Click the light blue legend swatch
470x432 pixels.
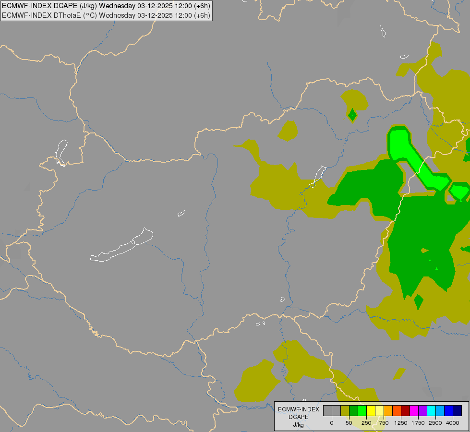click(x=440, y=410)
